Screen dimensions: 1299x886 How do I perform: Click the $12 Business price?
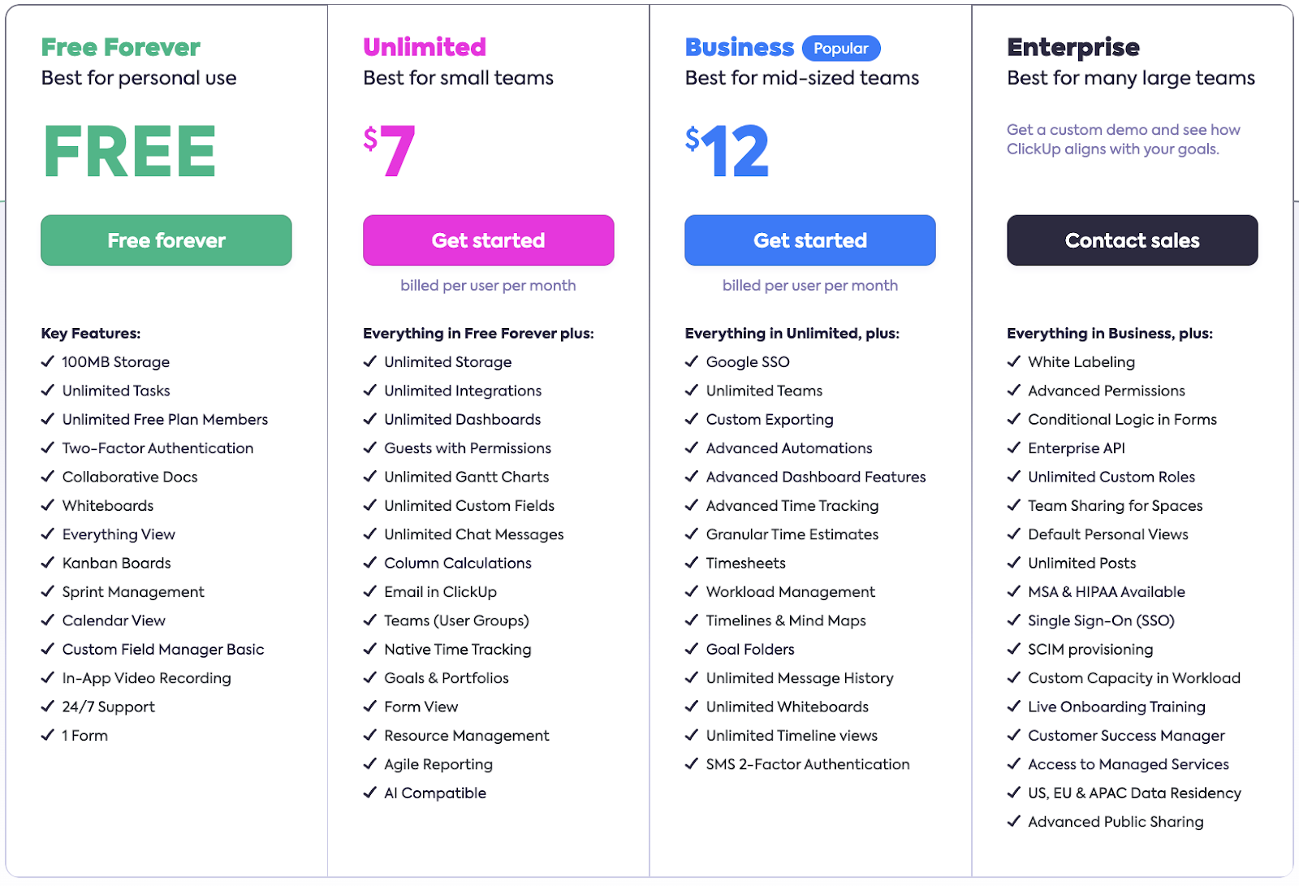[727, 151]
